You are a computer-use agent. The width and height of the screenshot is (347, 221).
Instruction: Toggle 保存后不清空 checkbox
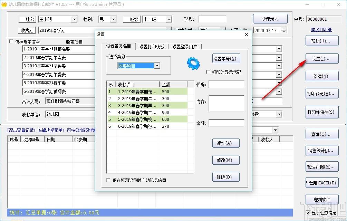coord(11,41)
